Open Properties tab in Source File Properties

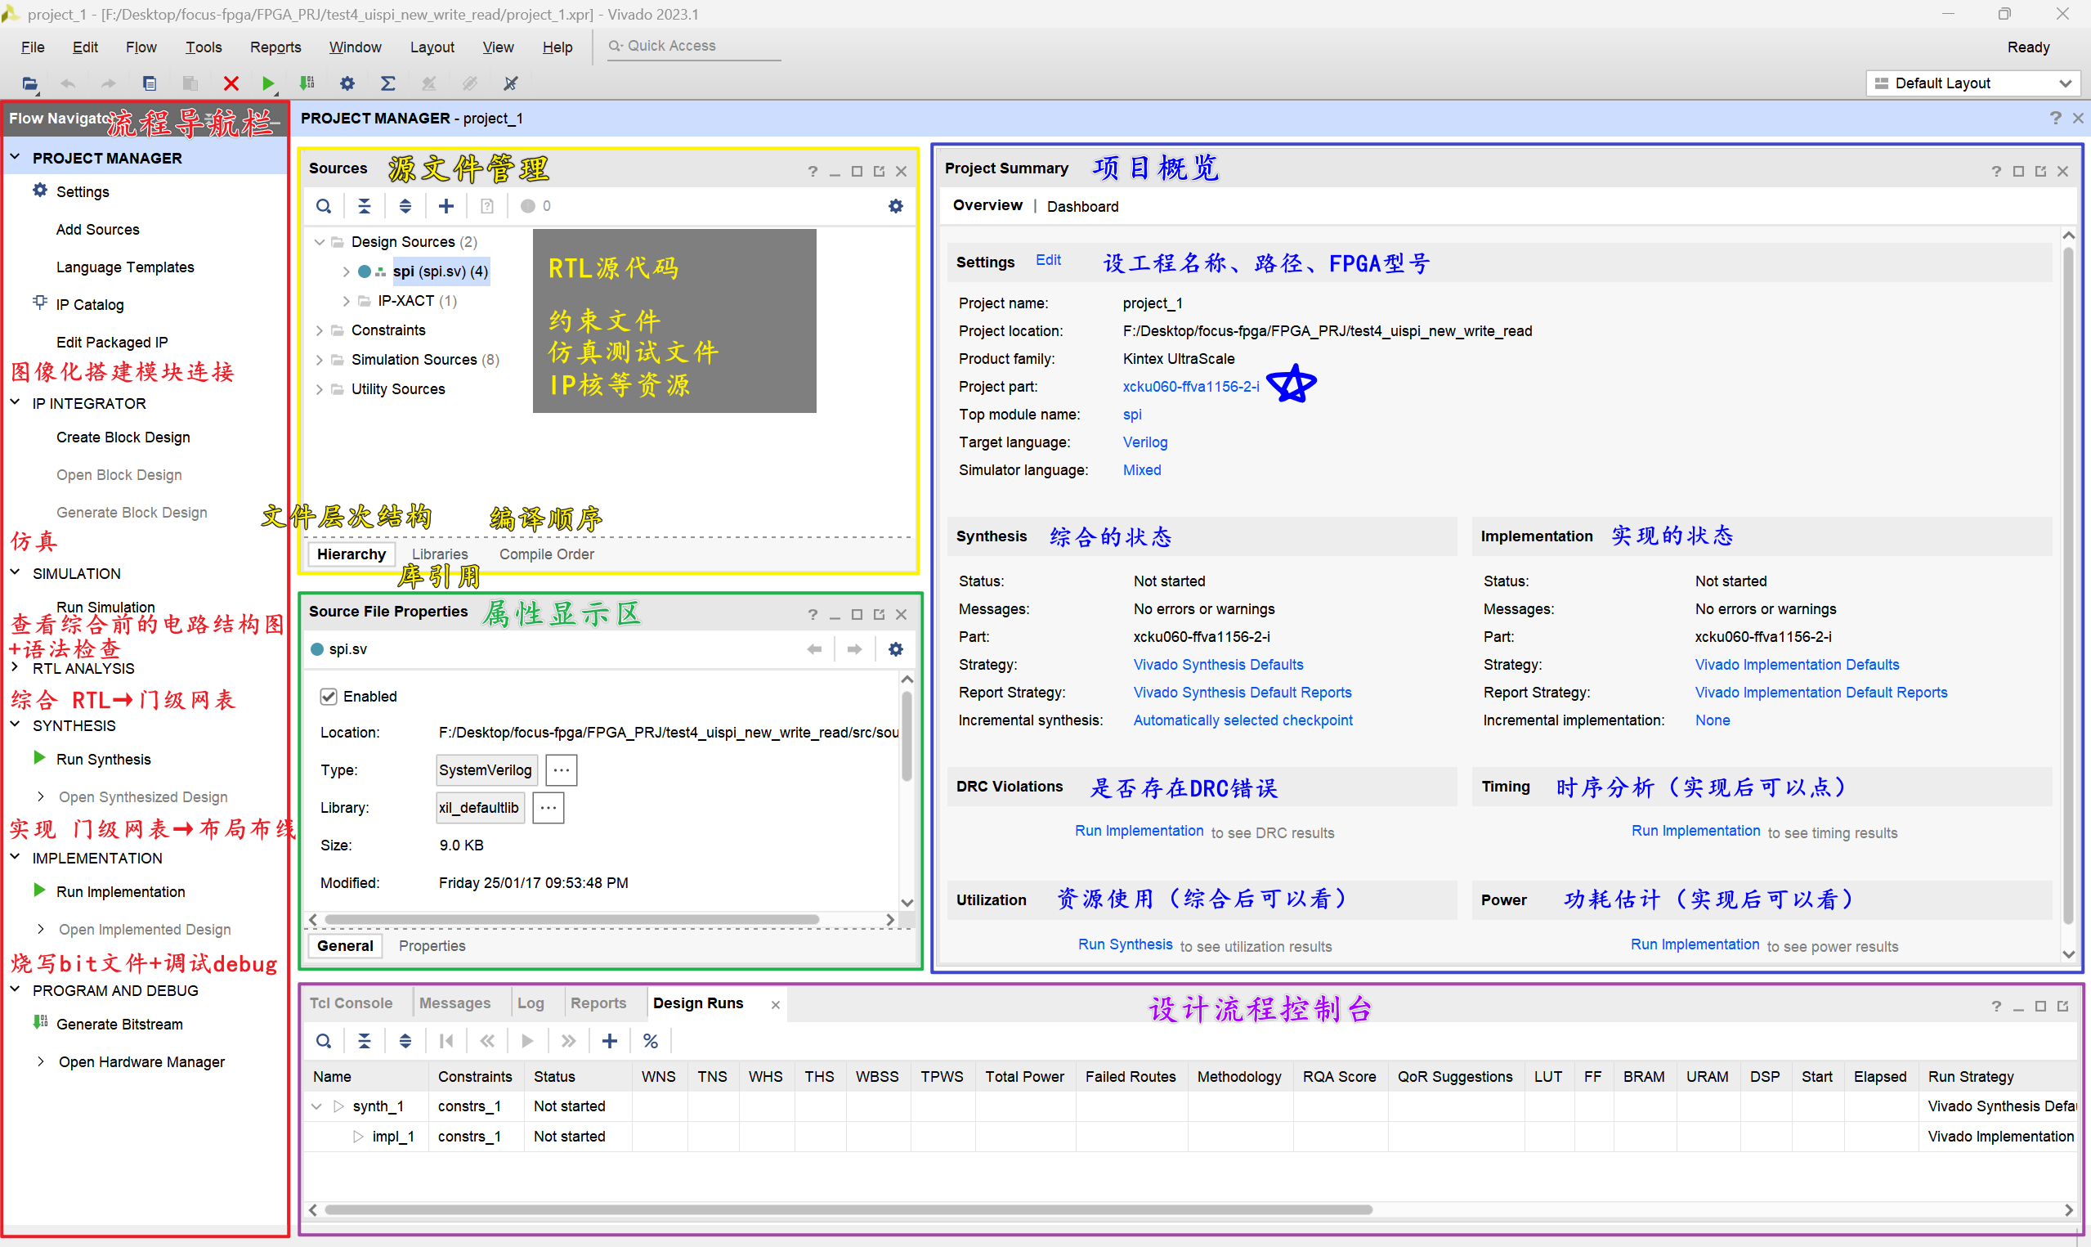pyautogui.click(x=432, y=945)
